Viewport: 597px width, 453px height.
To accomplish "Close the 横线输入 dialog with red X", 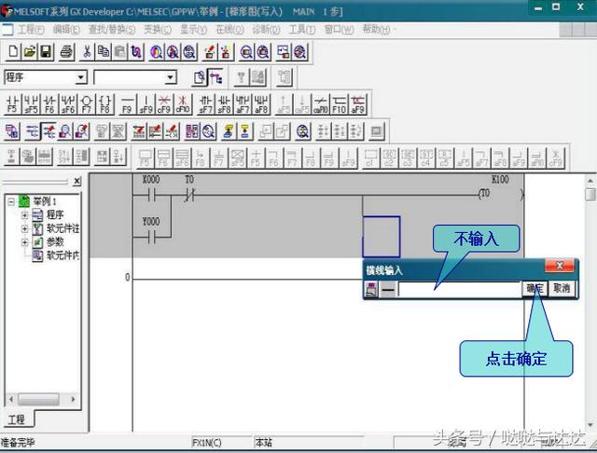I will click(560, 266).
